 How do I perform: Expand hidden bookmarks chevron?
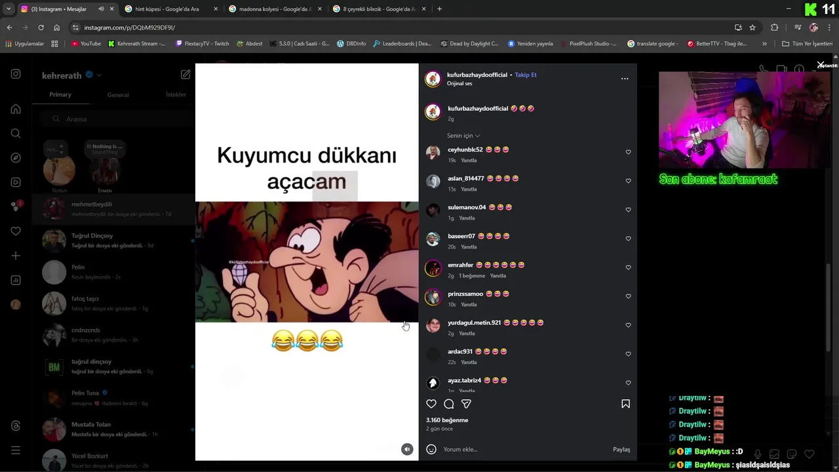tap(764, 44)
